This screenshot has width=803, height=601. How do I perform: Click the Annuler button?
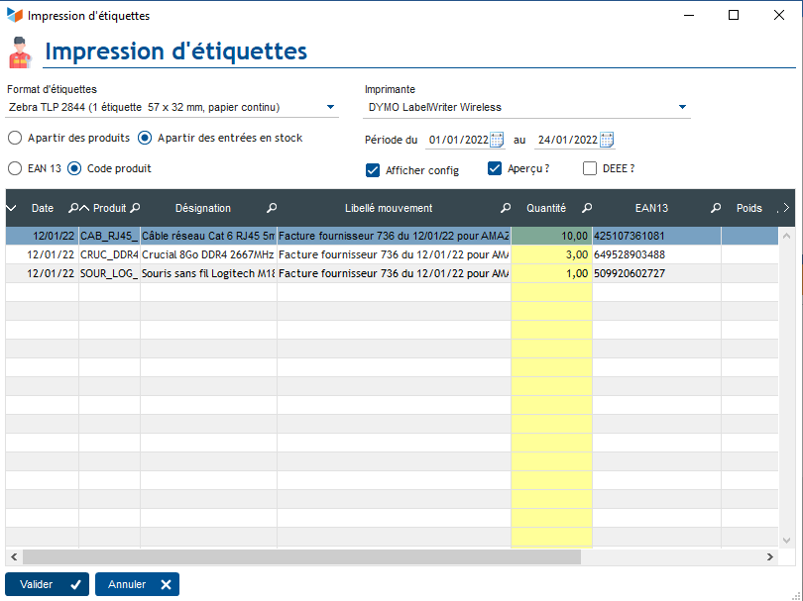point(137,584)
